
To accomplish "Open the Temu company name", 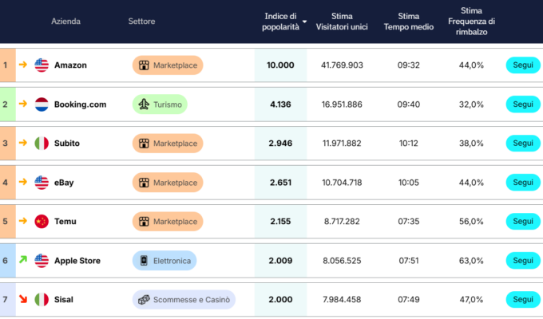I will click(x=65, y=222).
